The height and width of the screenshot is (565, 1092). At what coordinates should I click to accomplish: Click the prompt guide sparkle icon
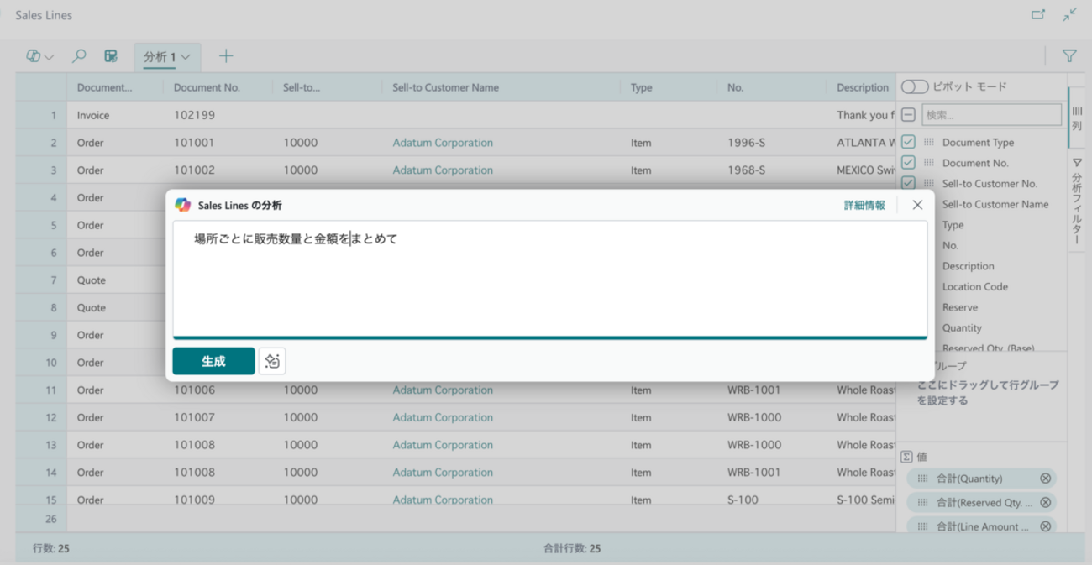(x=272, y=361)
